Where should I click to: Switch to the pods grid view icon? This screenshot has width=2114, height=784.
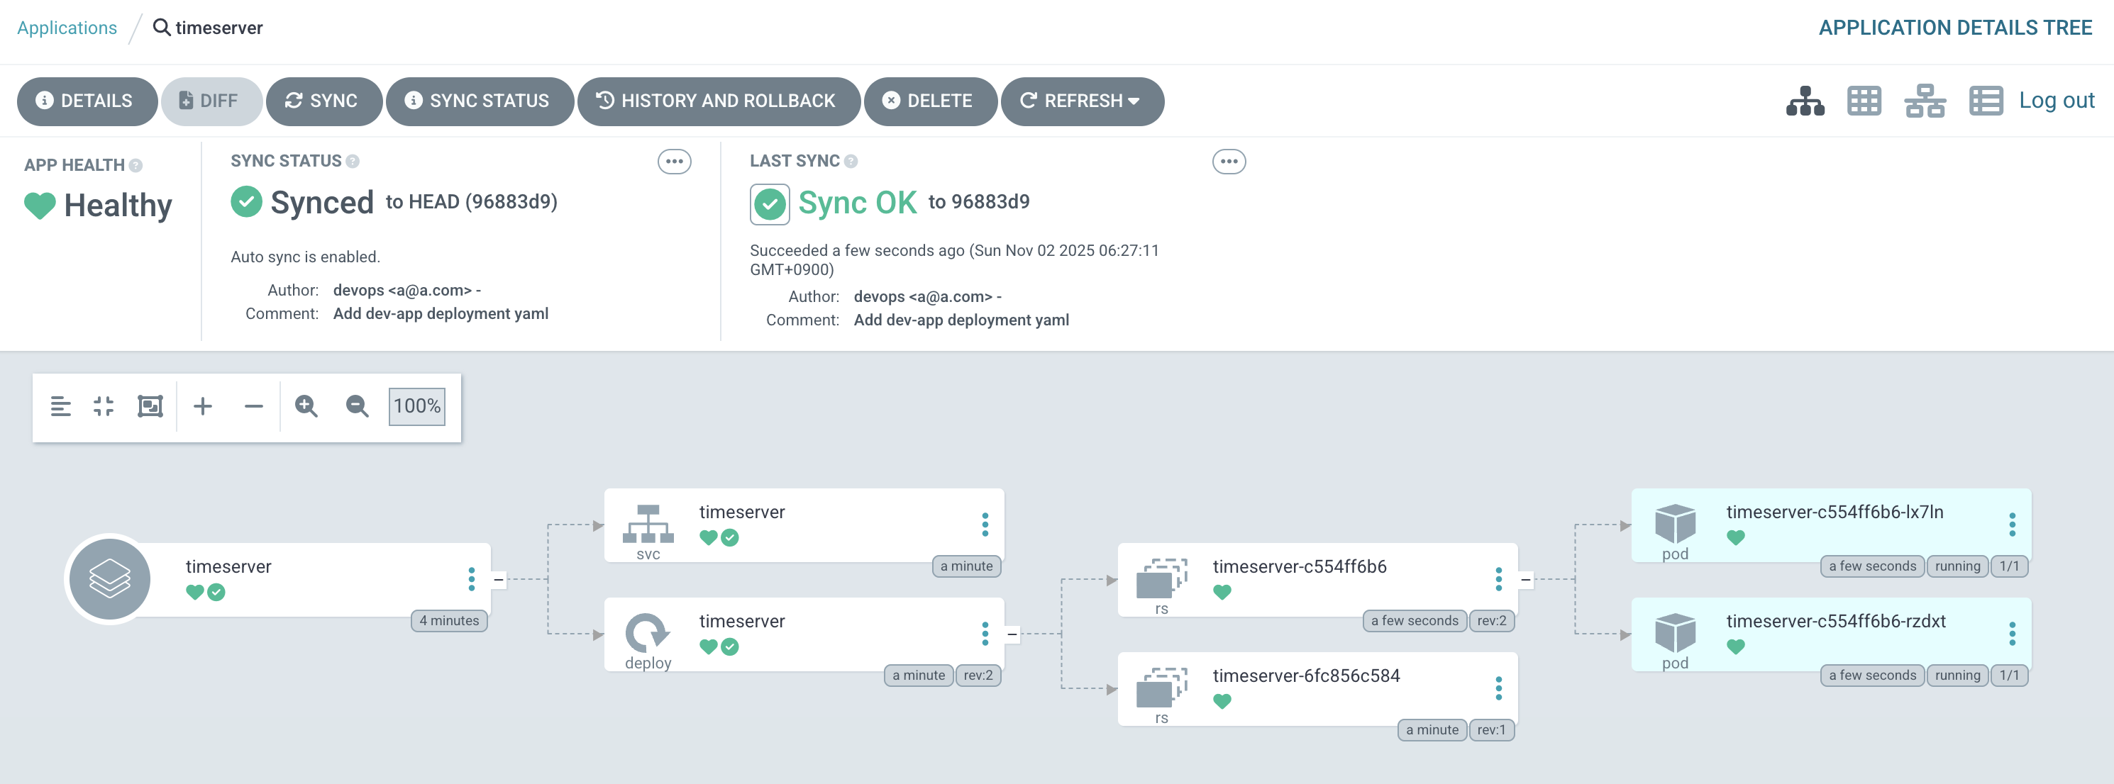click(x=1864, y=101)
